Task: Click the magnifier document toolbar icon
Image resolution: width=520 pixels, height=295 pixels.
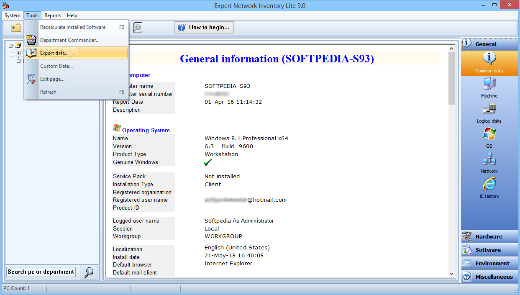Action: [x=137, y=28]
